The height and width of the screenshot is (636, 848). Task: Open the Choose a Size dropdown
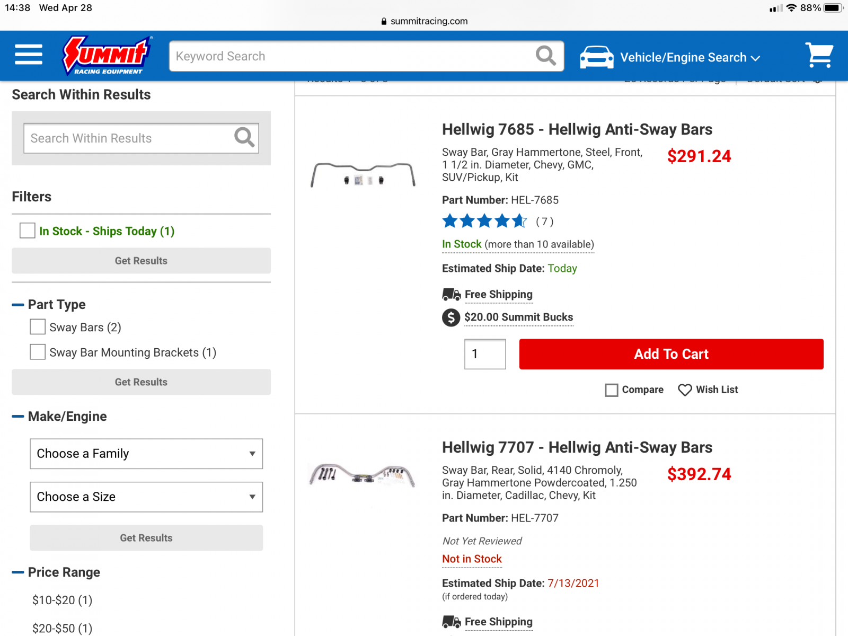click(x=146, y=497)
